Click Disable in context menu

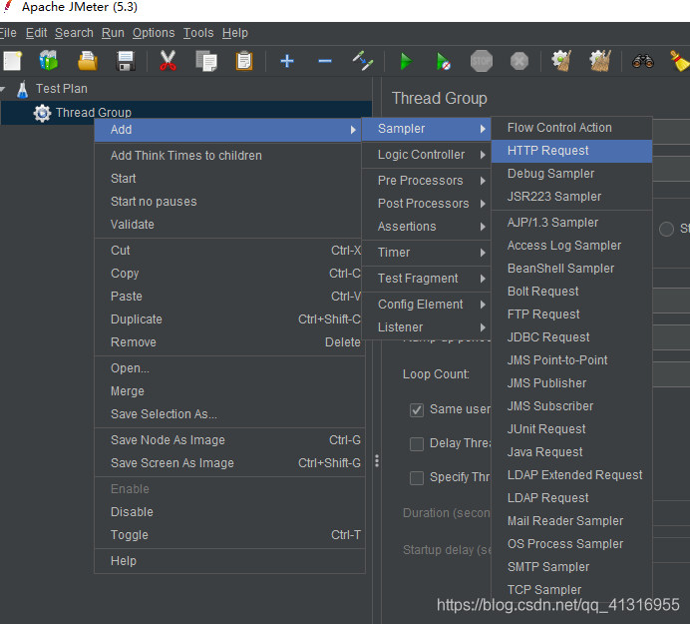(x=229, y=512)
